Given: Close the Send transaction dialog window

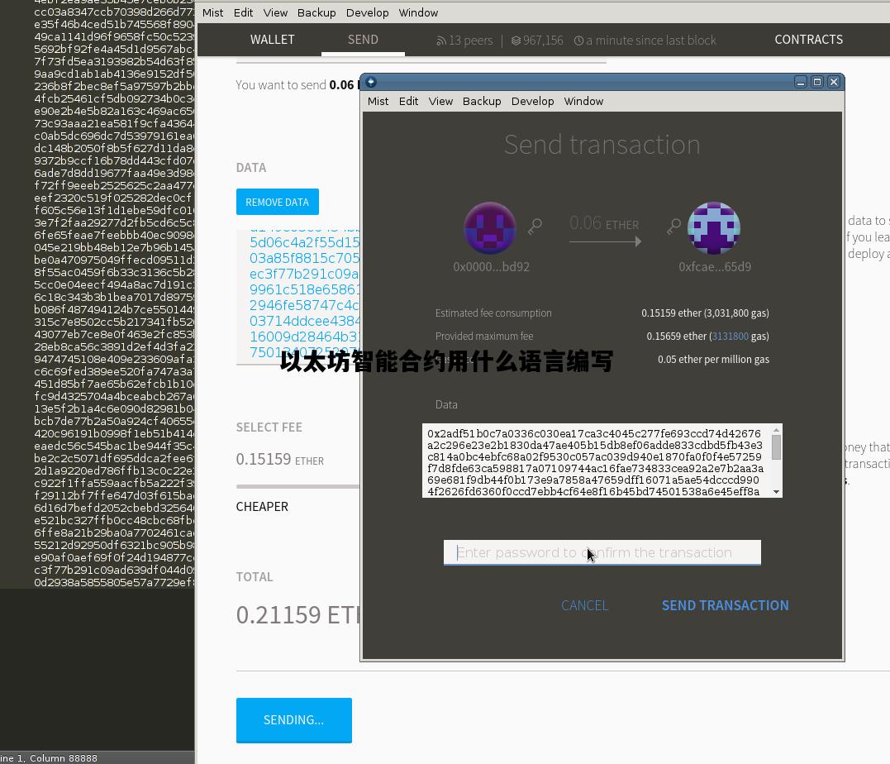Looking at the screenshot, I should 834,82.
